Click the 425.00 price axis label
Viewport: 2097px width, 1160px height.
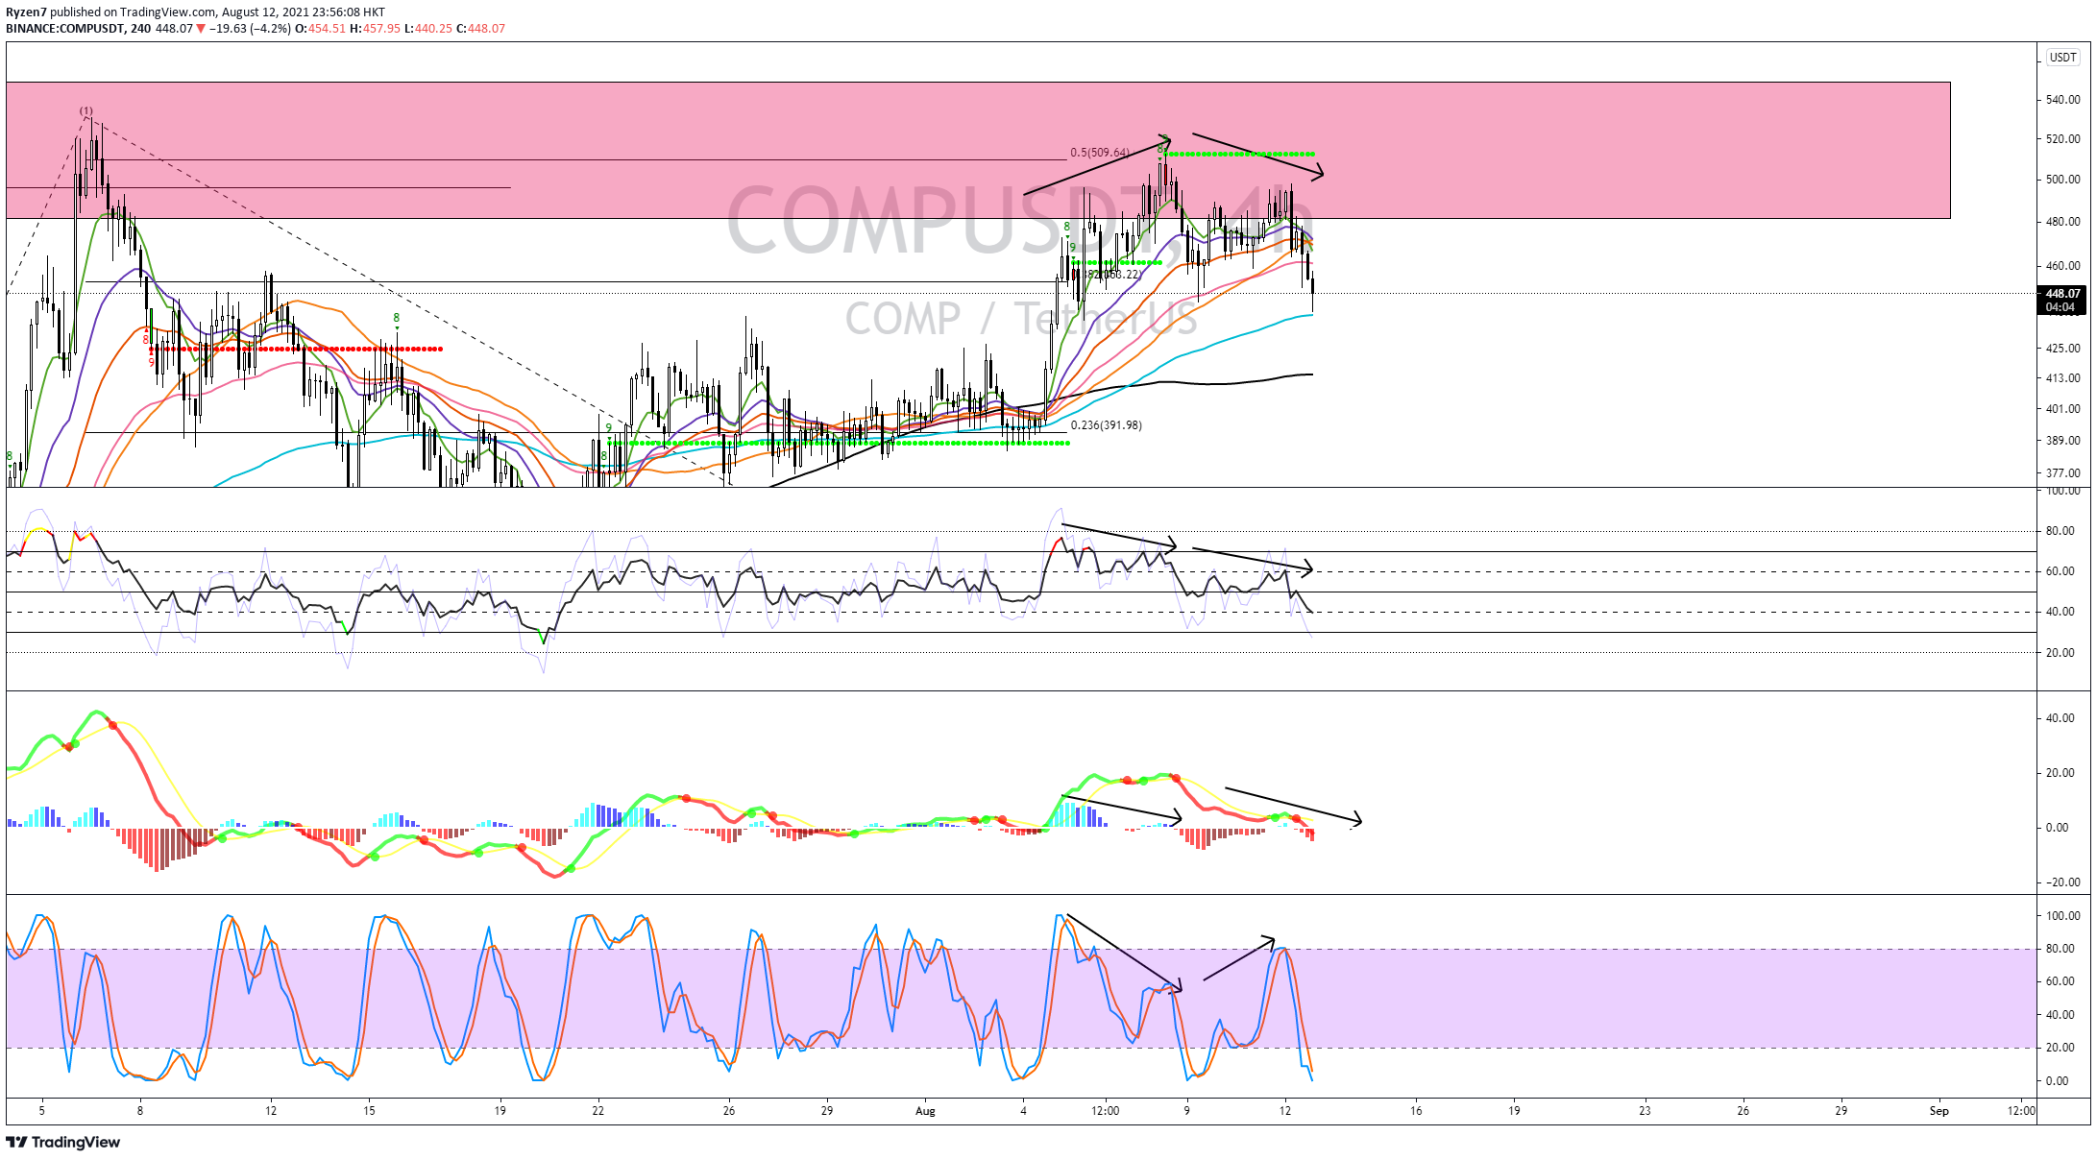[x=2063, y=349]
